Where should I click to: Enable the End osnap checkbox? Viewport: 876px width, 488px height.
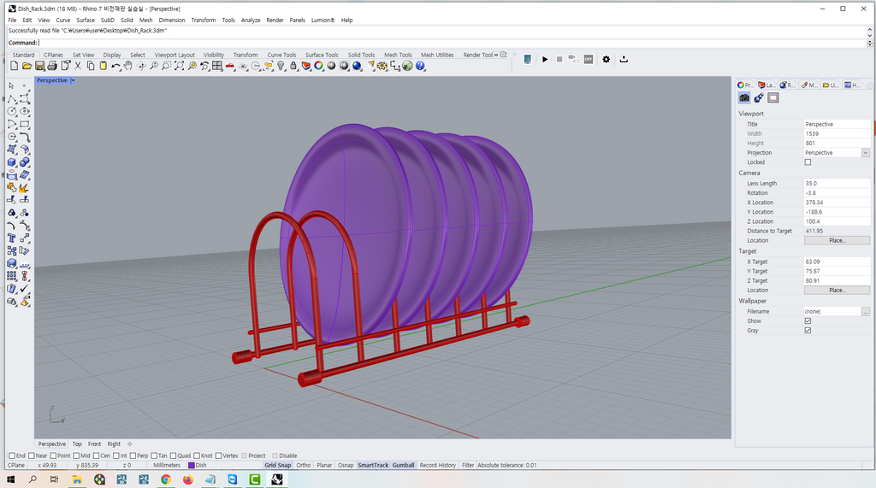(x=12, y=456)
